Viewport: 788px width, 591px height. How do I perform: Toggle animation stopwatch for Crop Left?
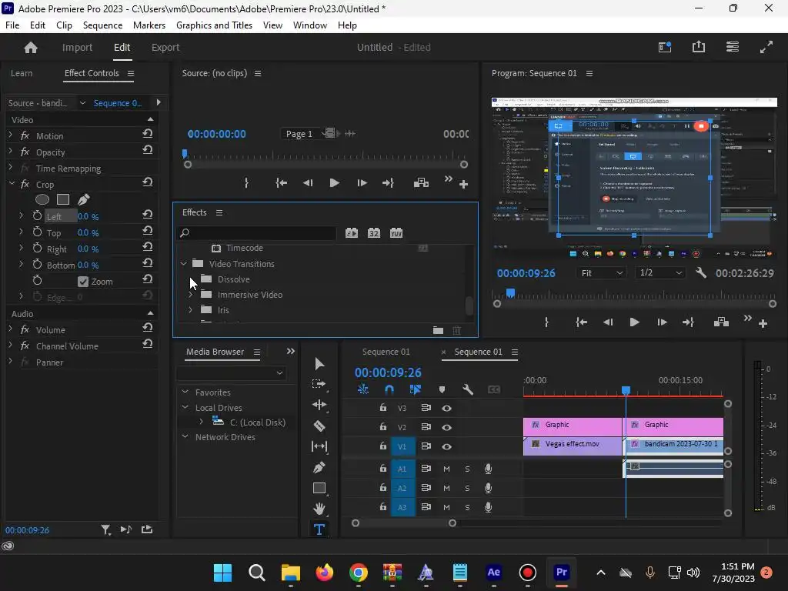(37, 216)
